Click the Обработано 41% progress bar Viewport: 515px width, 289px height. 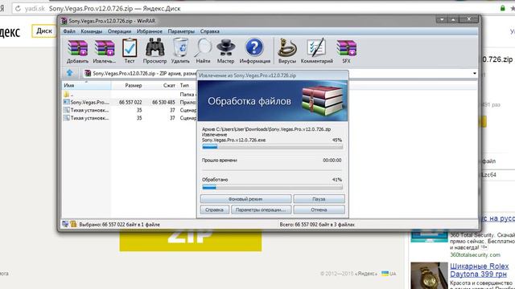[272, 187]
